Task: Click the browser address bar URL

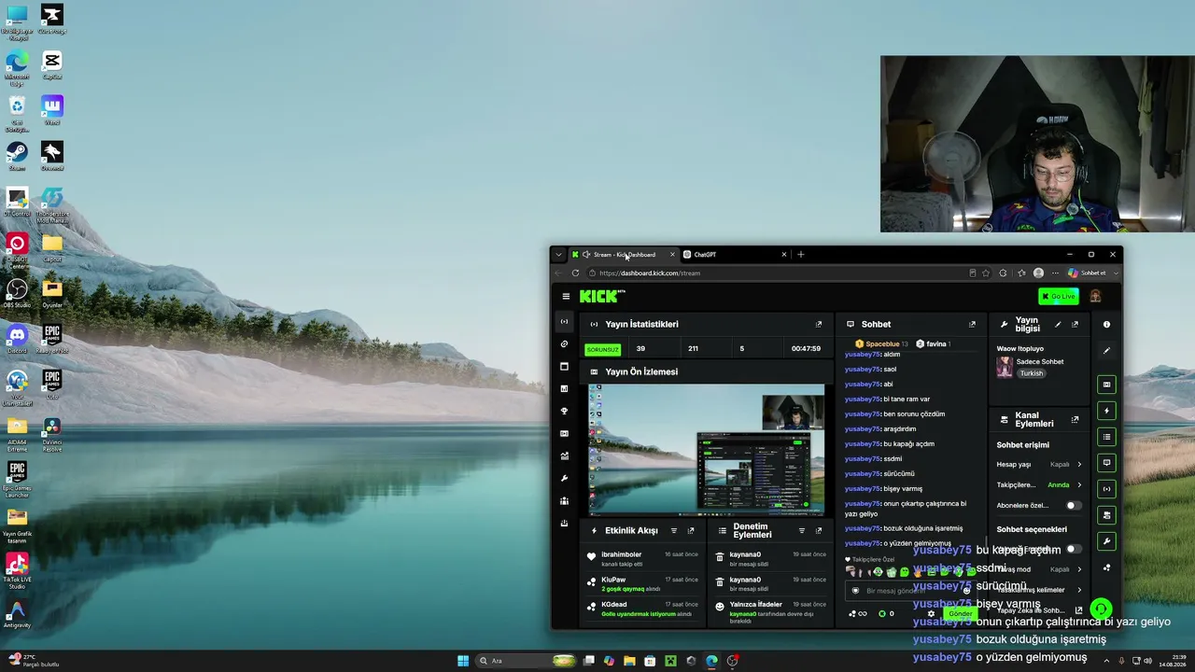Action: [x=650, y=273]
